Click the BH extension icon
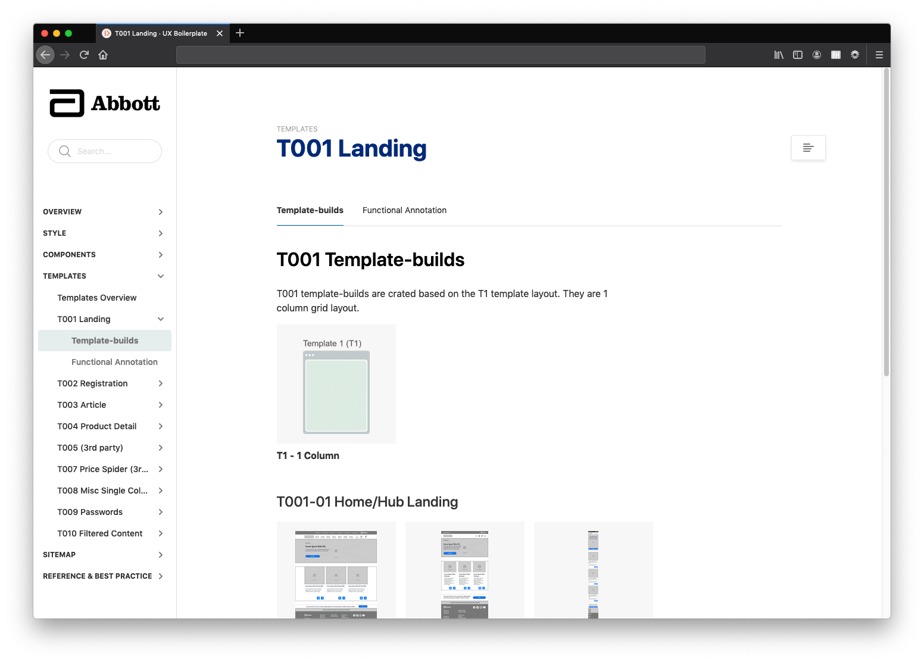The image size is (924, 662). 835,55
